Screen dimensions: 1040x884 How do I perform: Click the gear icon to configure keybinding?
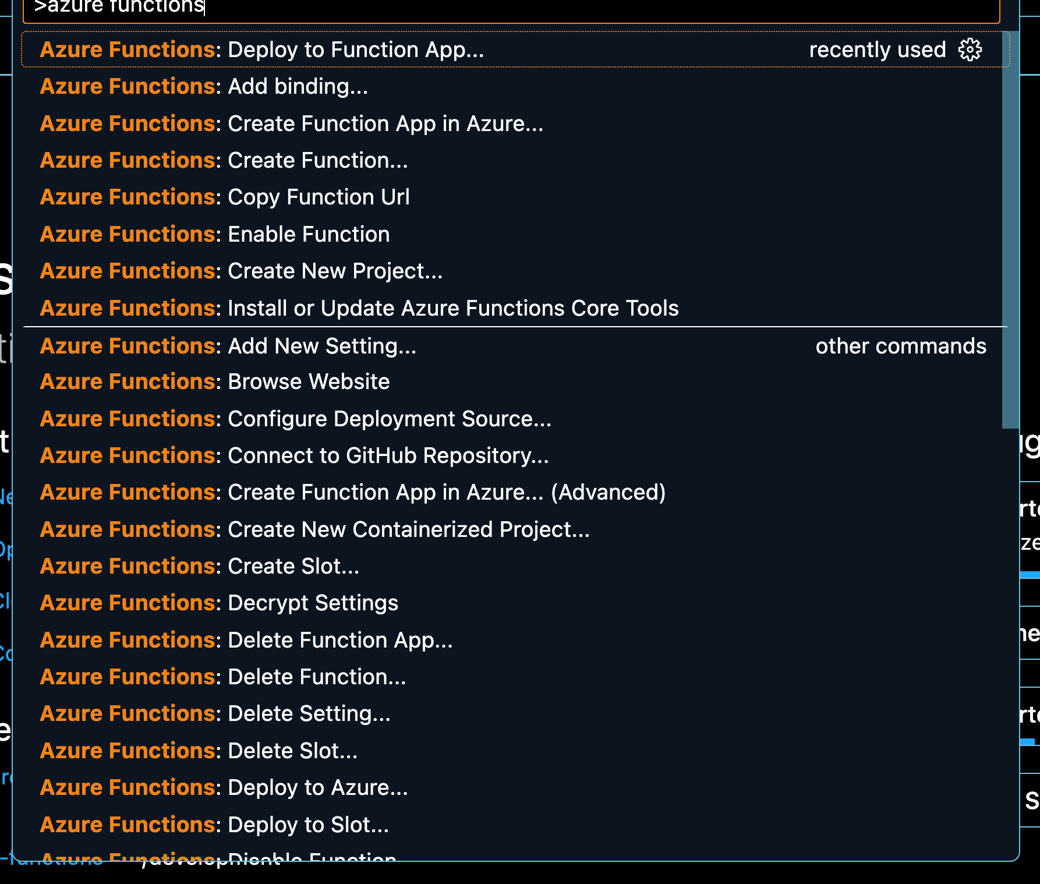point(970,50)
